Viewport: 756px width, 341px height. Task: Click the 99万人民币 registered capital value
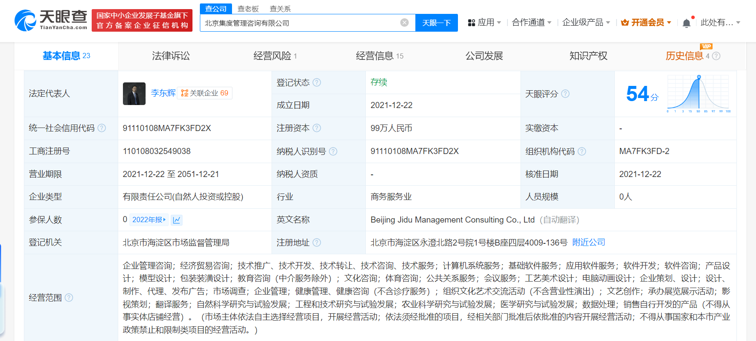391,128
